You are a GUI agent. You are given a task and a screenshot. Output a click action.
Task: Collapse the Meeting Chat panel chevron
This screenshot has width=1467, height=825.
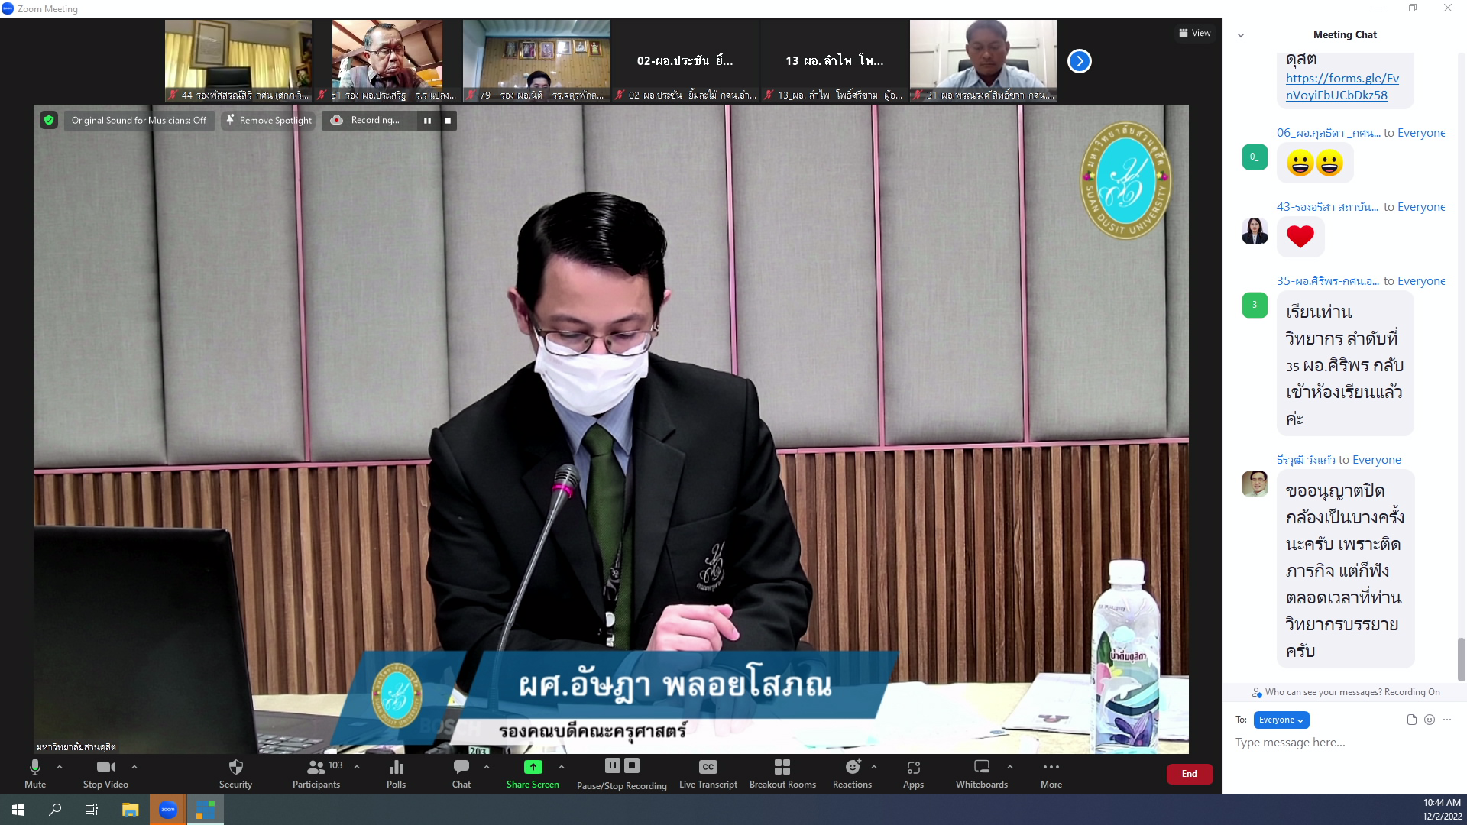click(x=1241, y=35)
